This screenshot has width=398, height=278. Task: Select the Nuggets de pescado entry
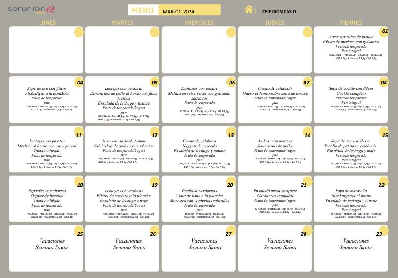pyautogui.click(x=199, y=146)
